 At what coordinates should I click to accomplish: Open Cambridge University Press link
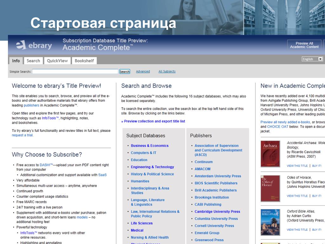click(217, 211)
